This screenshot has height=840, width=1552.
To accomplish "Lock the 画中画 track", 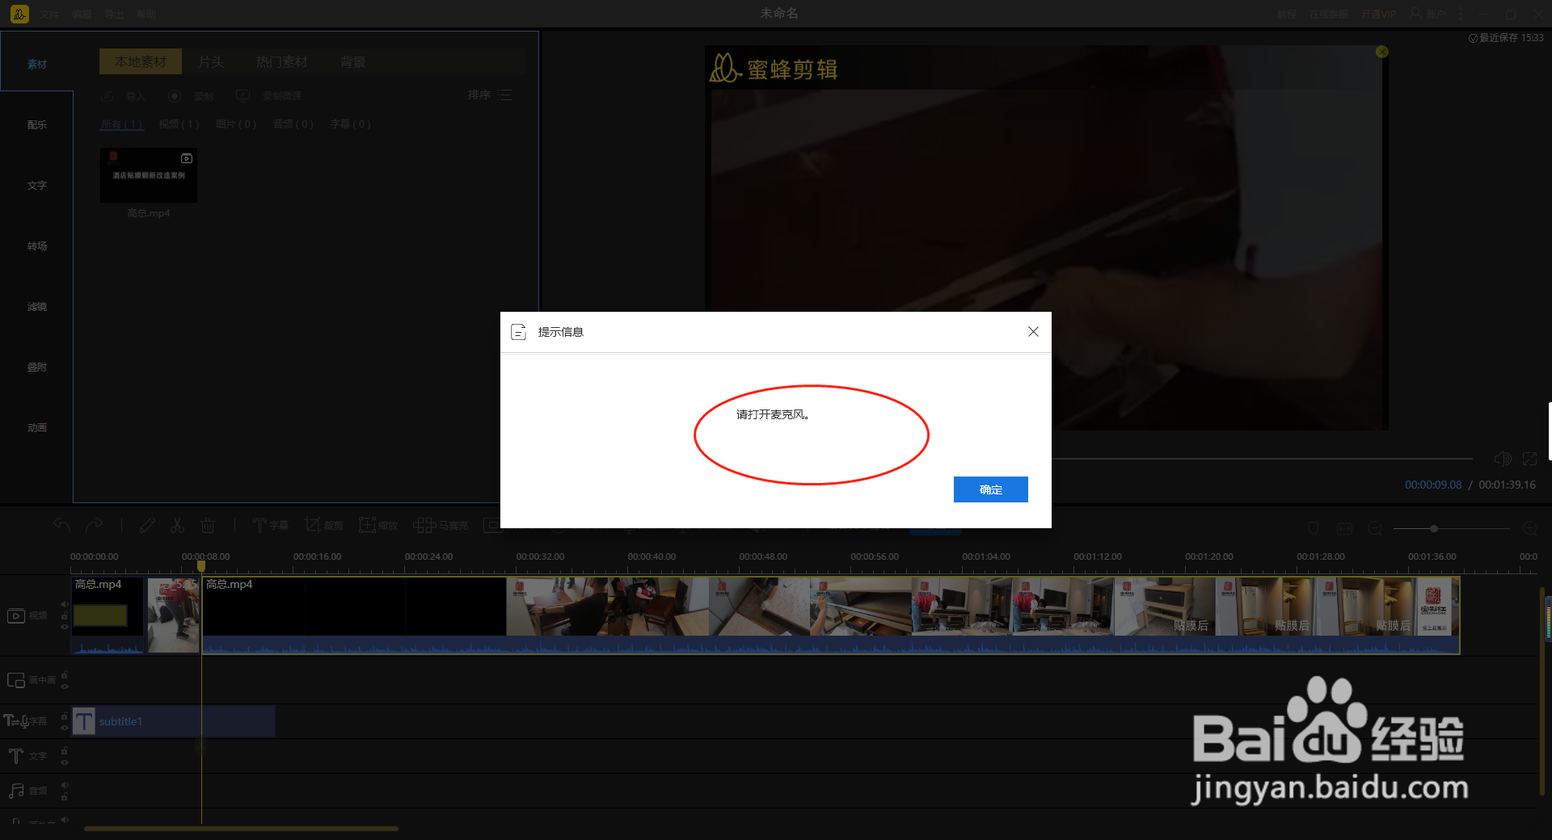I will (x=65, y=675).
